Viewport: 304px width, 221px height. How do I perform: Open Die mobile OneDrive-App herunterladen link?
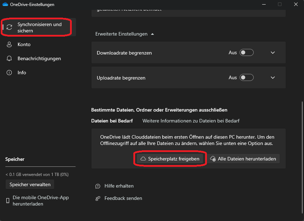coord(41,201)
